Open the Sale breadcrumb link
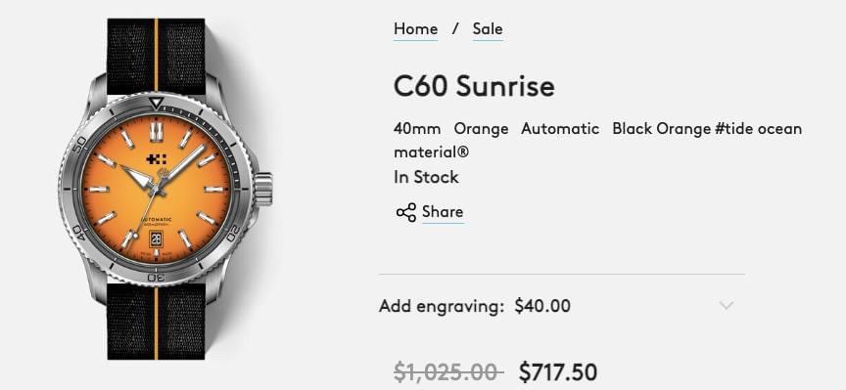 488,28
